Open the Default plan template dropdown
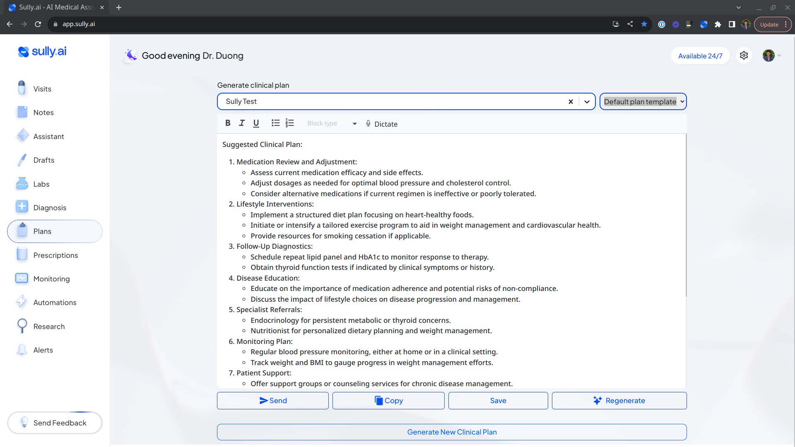The image size is (795, 447). point(643,101)
